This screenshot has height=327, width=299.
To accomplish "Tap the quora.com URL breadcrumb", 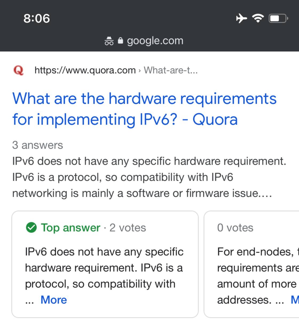I will click(x=85, y=70).
